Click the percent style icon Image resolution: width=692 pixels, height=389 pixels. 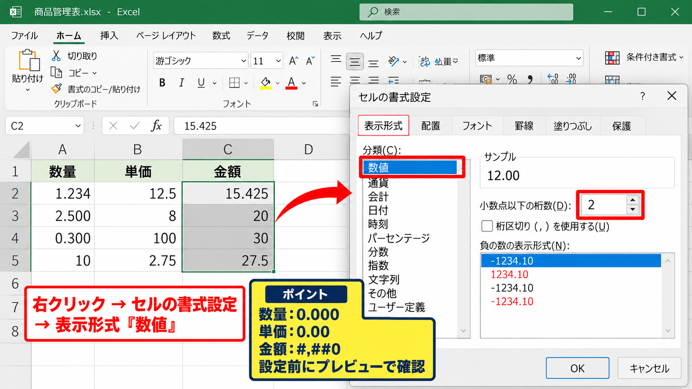[x=512, y=79]
